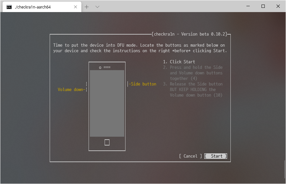Click 'together (4)' countdown text
Screen dimensions: 286x184
tap(183, 78)
